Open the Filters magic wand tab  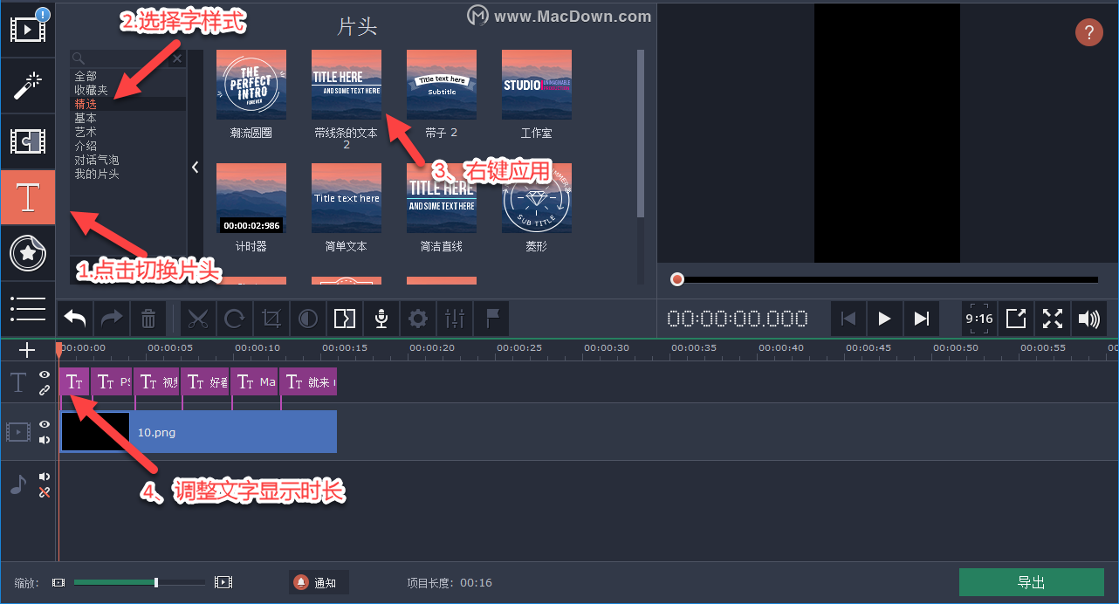pos(28,85)
